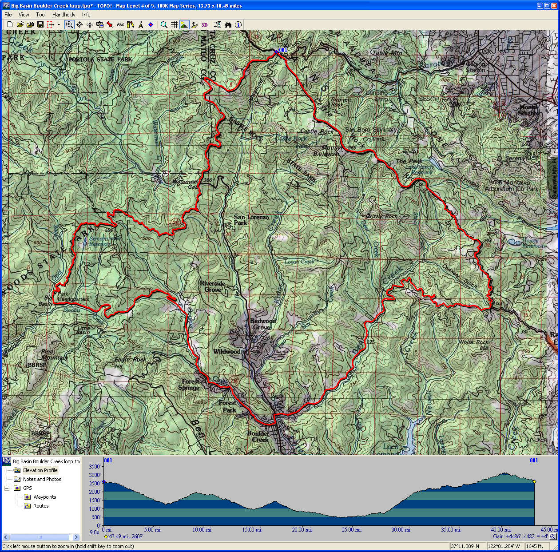
Task: Choose the Abc text label tool
Action: 120,25
